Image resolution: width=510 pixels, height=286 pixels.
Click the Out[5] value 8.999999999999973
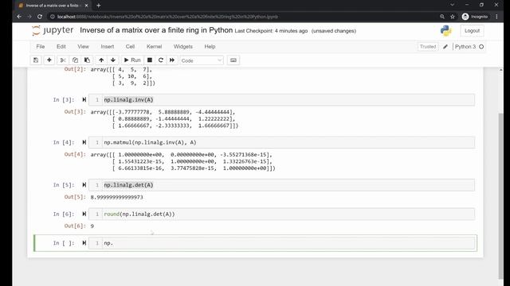coord(117,197)
